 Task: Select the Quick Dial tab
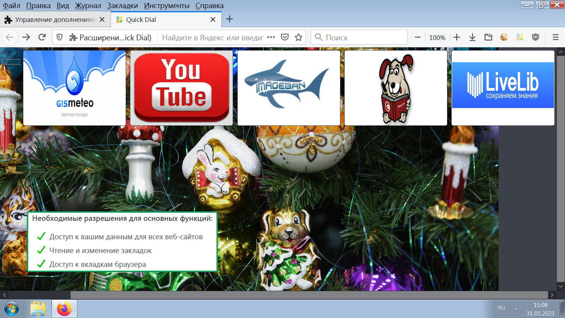166,19
